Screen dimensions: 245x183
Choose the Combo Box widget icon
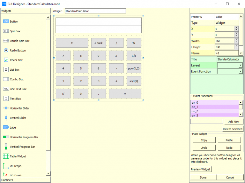[6, 79]
